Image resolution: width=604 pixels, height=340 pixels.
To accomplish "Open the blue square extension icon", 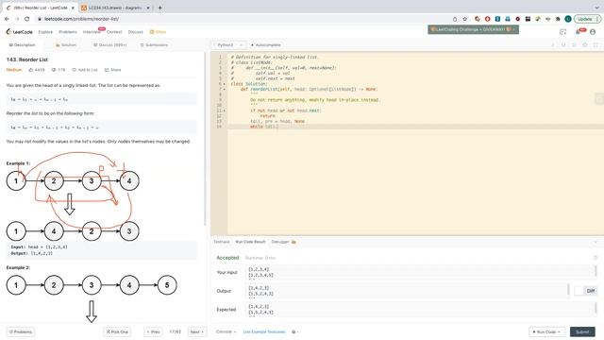I will pyautogui.click(x=497, y=19).
